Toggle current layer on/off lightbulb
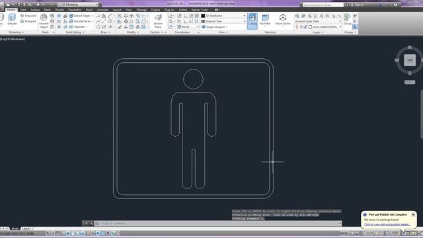The width and height of the screenshot is (423, 238). point(297,26)
